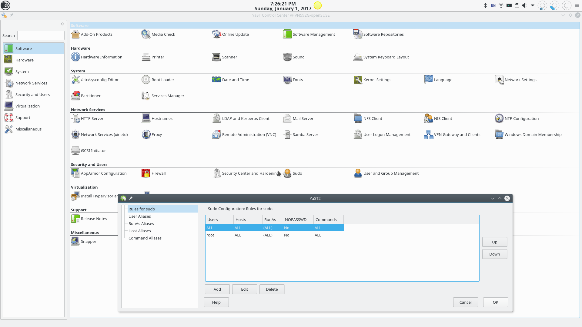Open System Keyboard Layout module
Image resolution: width=582 pixels, height=327 pixels.
coord(381,57)
